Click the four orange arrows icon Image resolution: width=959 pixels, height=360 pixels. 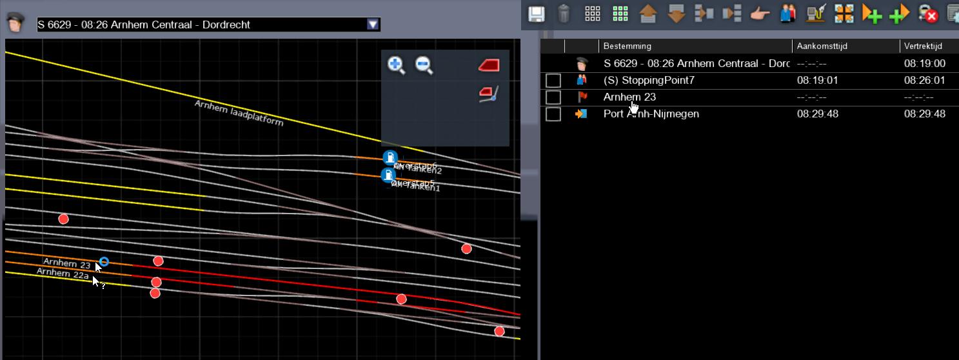(x=844, y=14)
